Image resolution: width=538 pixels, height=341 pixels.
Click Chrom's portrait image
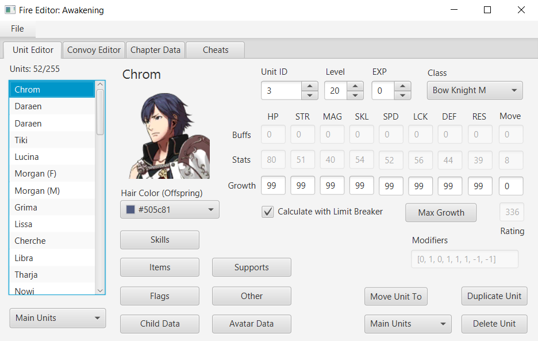(169, 136)
